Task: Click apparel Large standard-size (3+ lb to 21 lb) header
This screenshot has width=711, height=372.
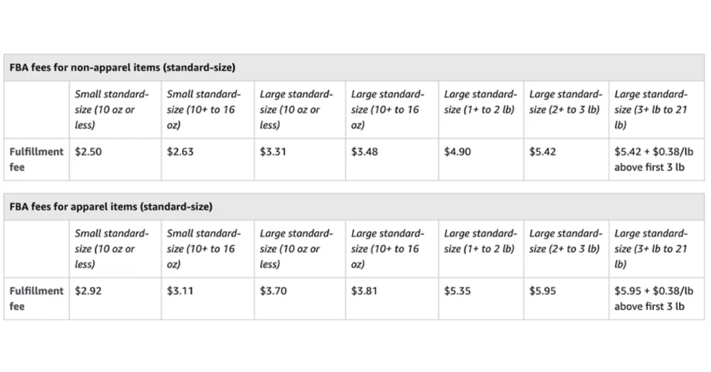Action: pyautogui.click(x=651, y=249)
